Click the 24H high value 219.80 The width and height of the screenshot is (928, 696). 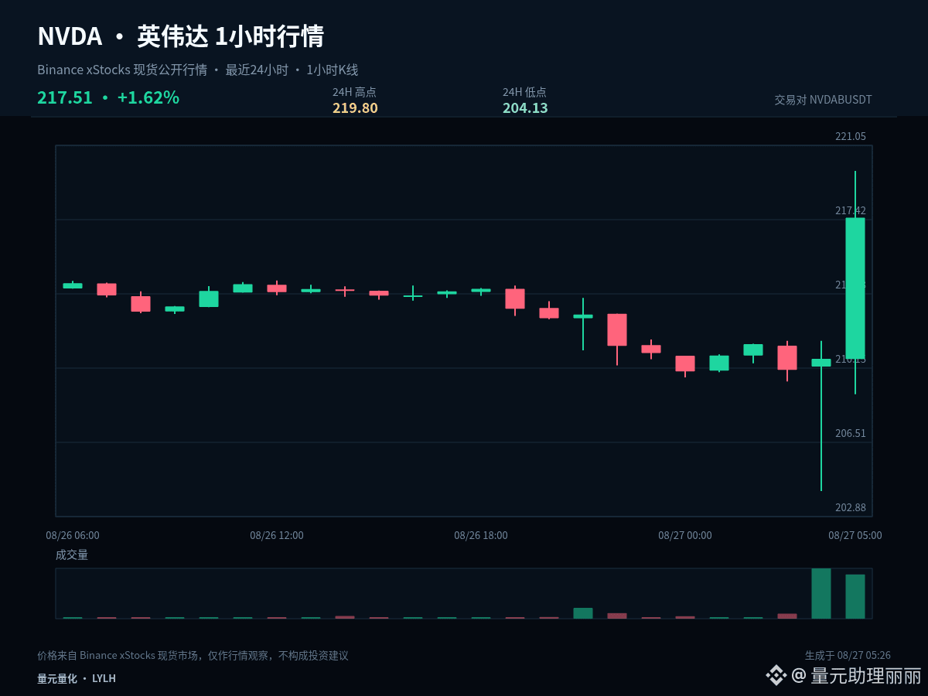pyautogui.click(x=355, y=108)
